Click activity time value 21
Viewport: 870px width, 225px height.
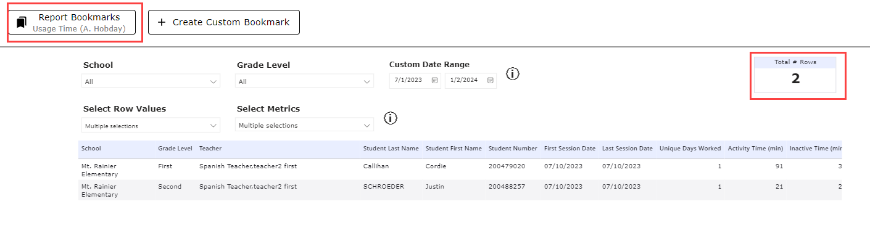(x=779, y=187)
